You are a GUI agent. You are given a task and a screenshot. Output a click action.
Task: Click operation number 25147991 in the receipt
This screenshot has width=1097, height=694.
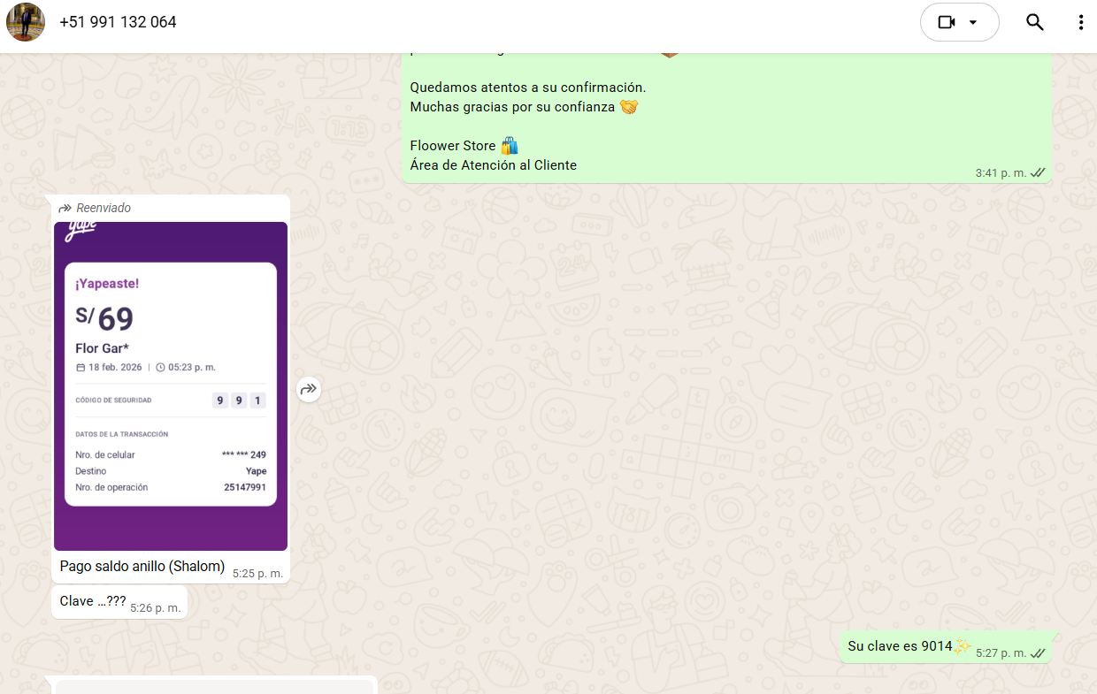(245, 487)
